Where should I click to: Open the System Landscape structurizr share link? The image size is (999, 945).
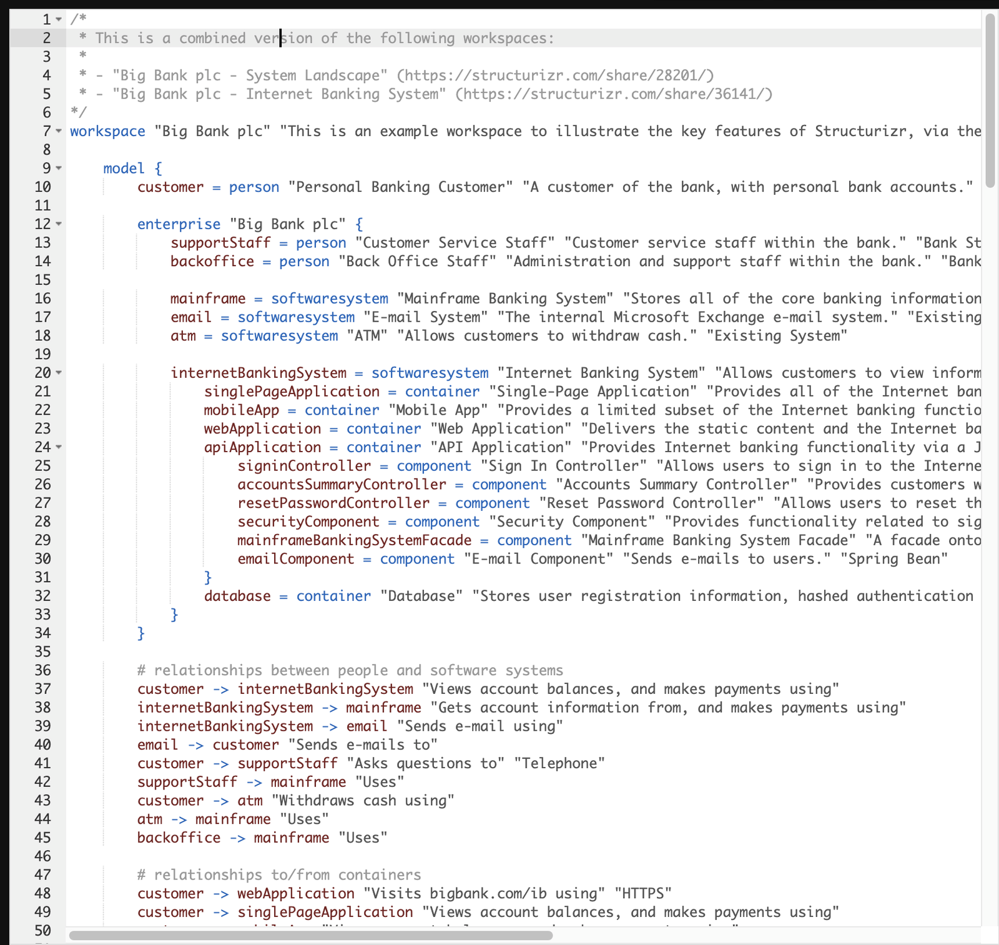click(556, 75)
